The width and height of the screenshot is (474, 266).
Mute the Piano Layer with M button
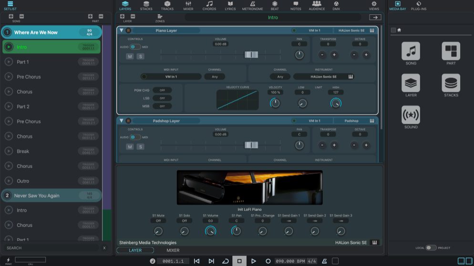coord(130,56)
